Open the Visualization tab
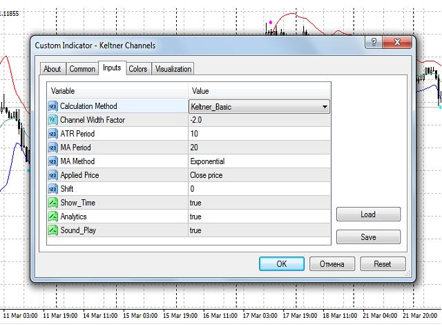 pyautogui.click(x=173, y=69)
